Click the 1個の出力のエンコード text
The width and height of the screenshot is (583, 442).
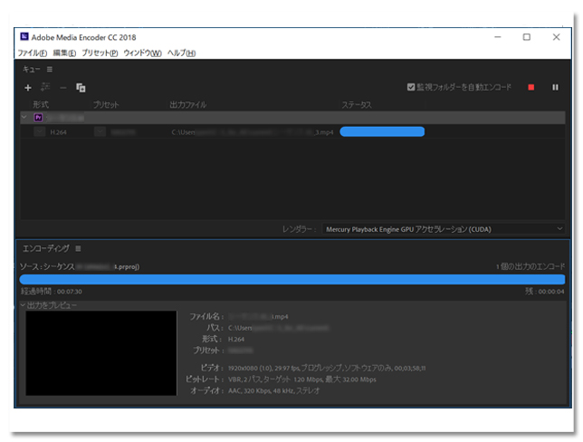[x=530, y=266]
